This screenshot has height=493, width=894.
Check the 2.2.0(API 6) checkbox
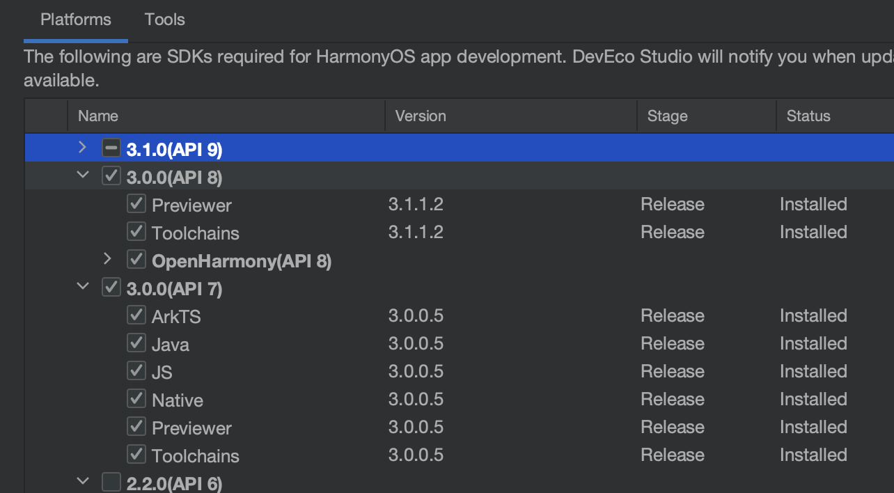pos(111,482)
